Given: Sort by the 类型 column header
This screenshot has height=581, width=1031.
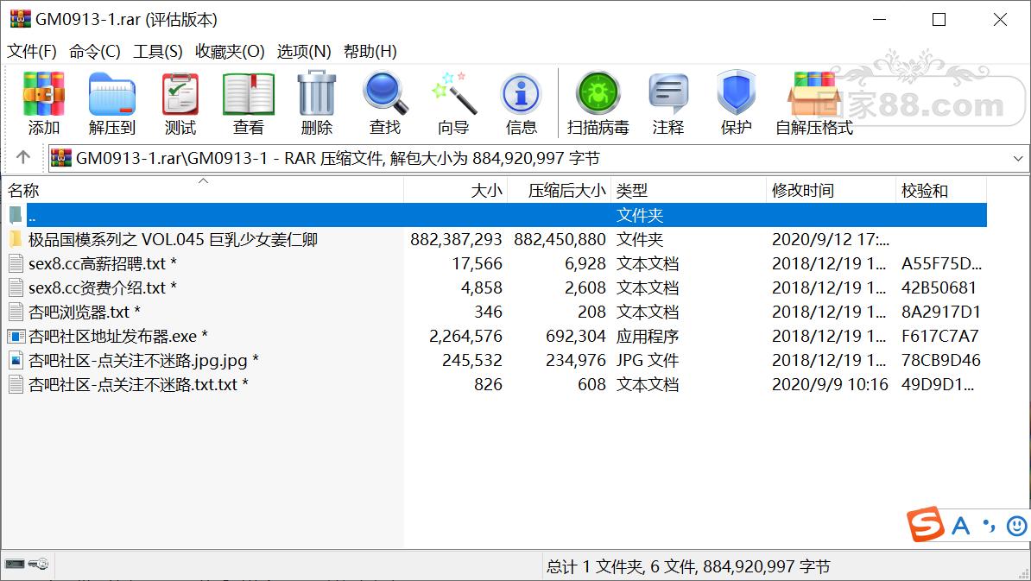Looking at the screenshot, I should (x=688, y=191).
